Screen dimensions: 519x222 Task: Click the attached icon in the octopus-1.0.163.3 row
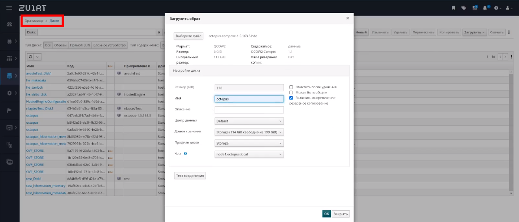pos(118,116)
